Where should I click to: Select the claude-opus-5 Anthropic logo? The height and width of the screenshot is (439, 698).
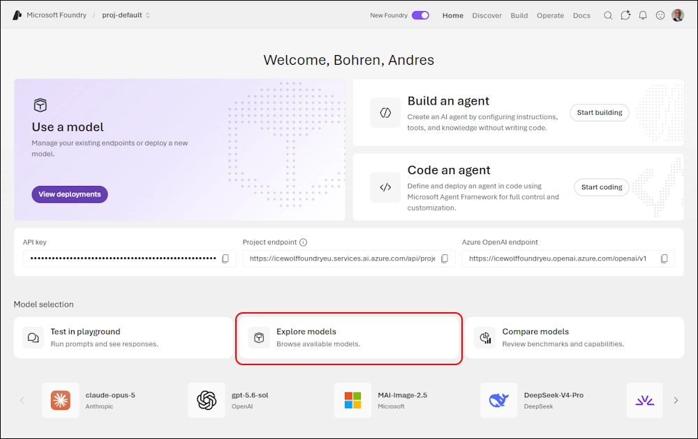pyautogui.click(x=61, y=401)
